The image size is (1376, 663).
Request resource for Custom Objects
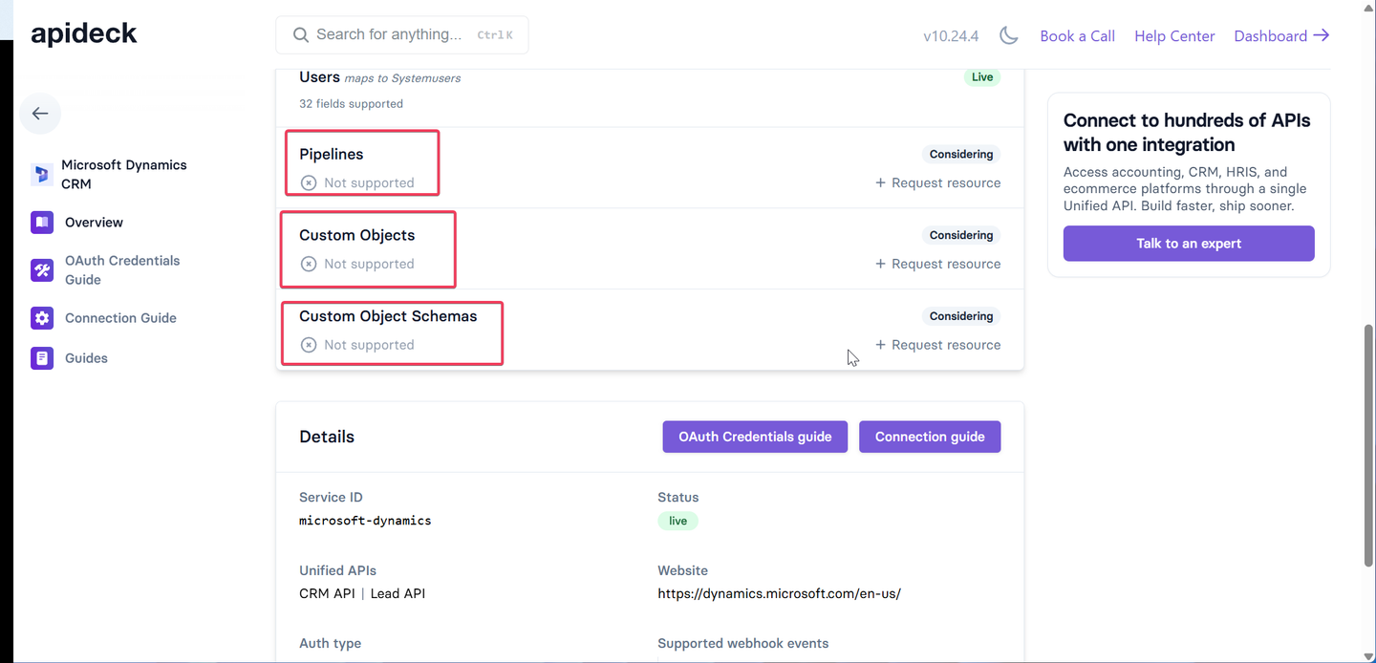938,264
